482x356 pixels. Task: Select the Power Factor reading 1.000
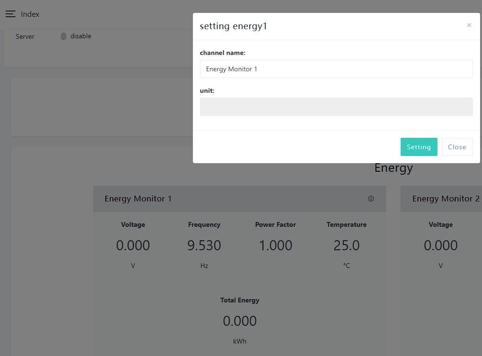(275, 245)
